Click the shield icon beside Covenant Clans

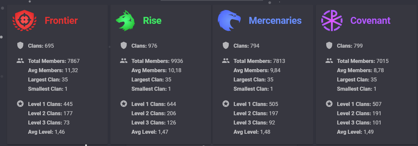[x=329, y=46]
